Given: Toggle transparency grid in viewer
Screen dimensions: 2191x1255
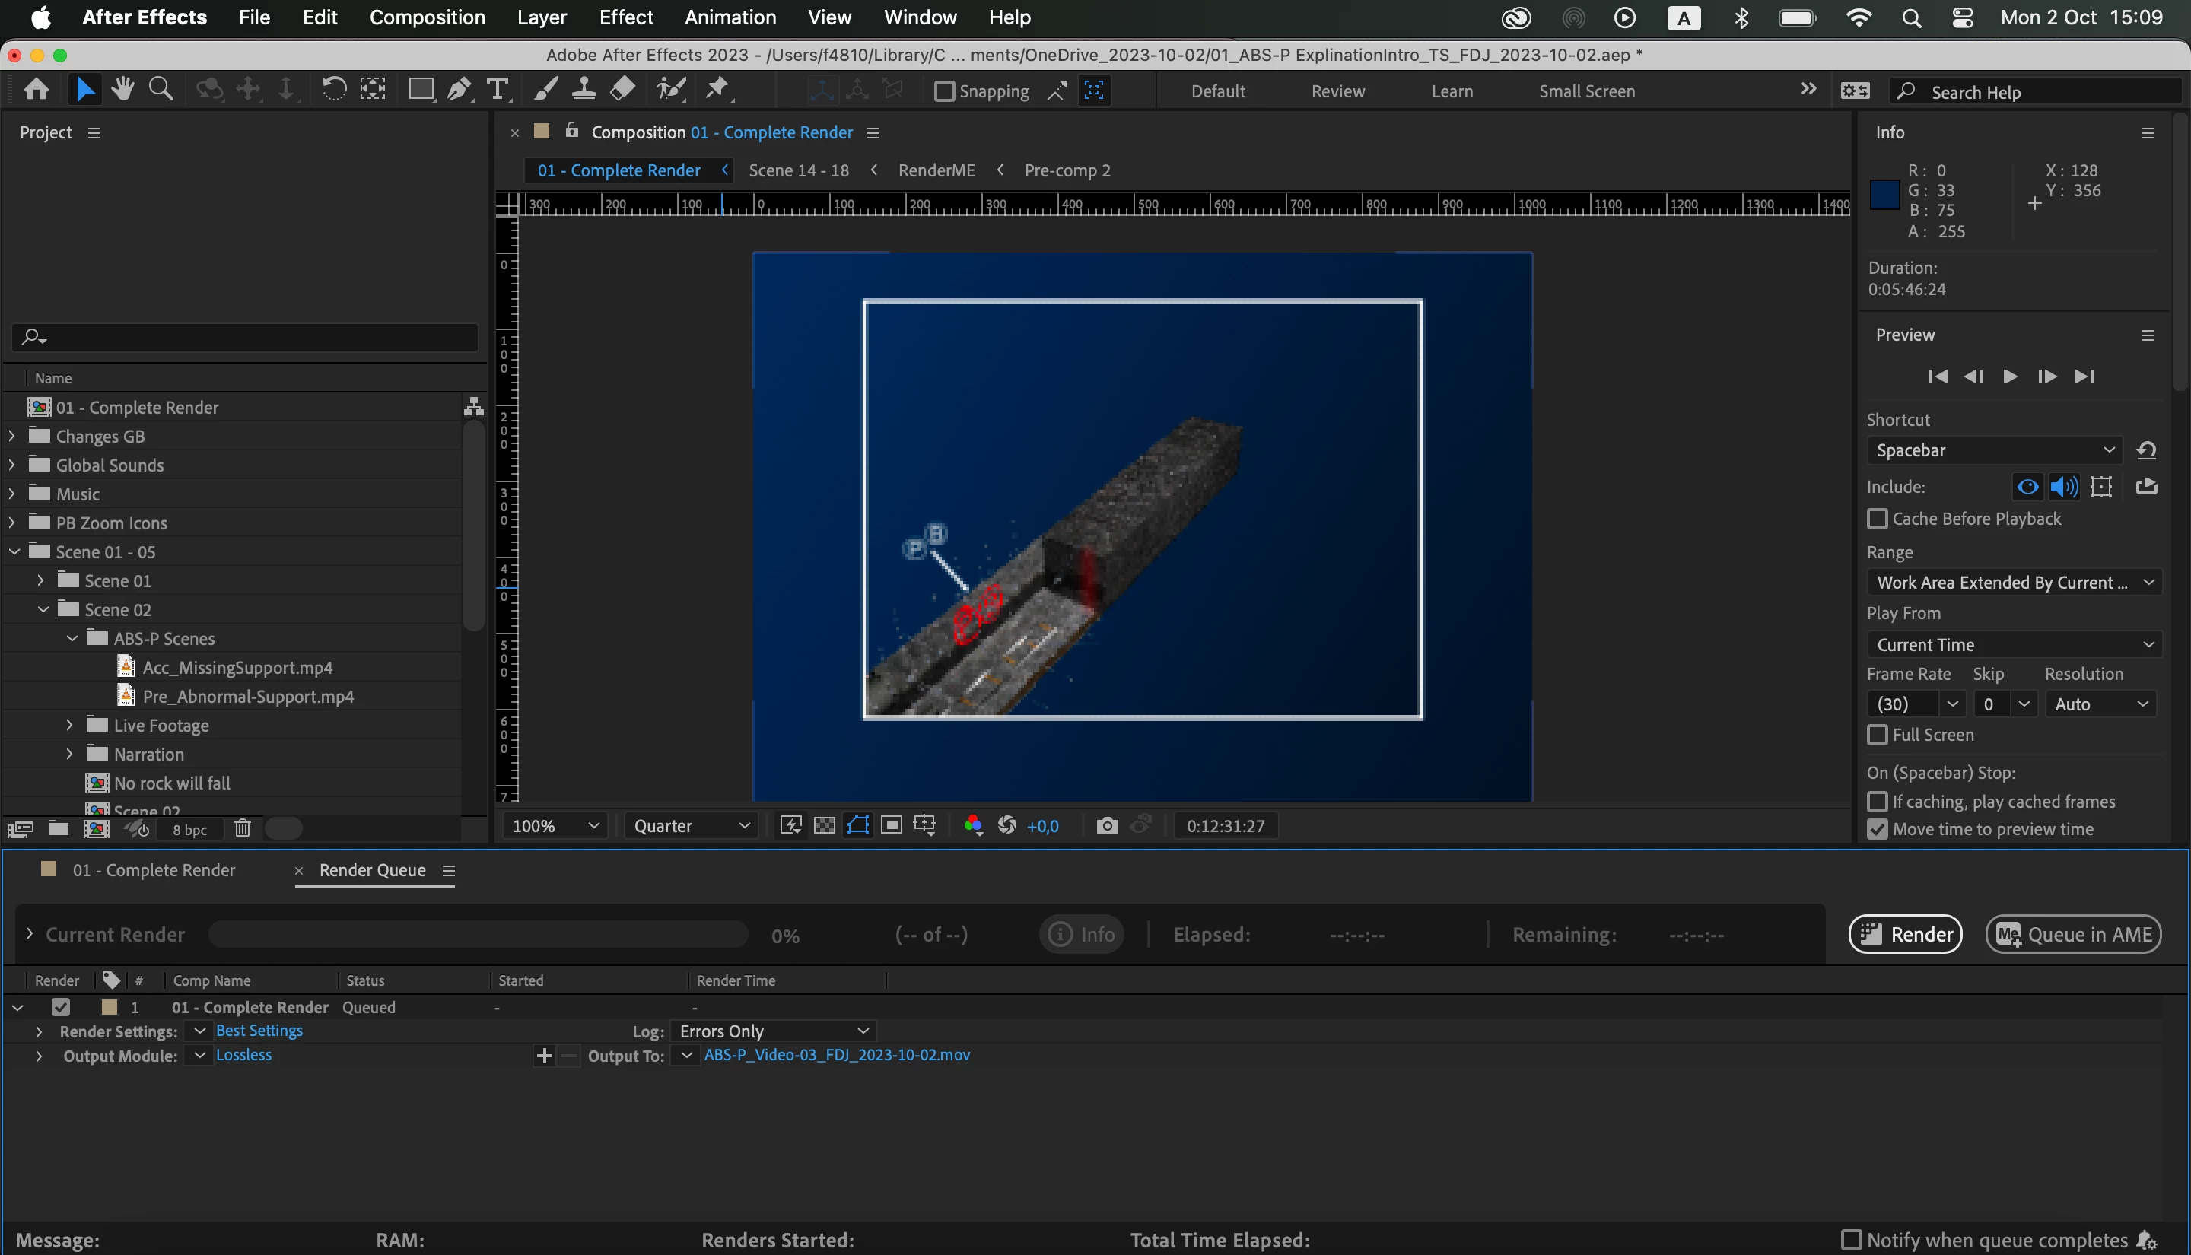Looking at the screenshot, I should click(x=824, y=826).
